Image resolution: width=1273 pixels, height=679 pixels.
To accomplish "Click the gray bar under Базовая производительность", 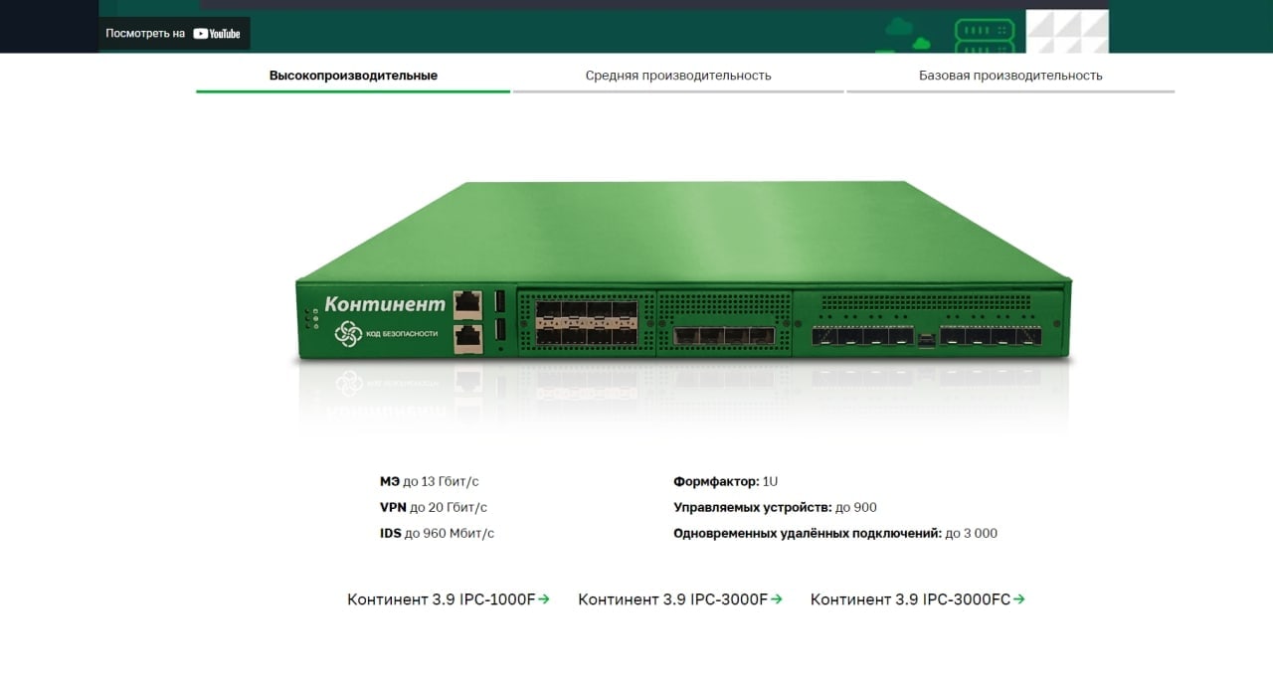I will (x=1010, y=91).
